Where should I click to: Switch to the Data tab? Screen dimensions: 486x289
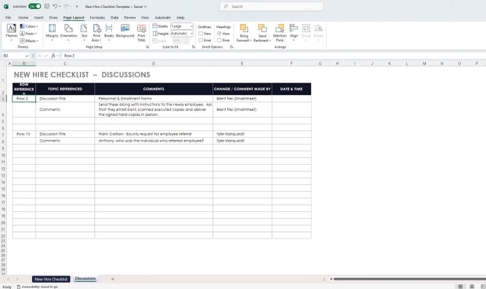click(114, 18)
